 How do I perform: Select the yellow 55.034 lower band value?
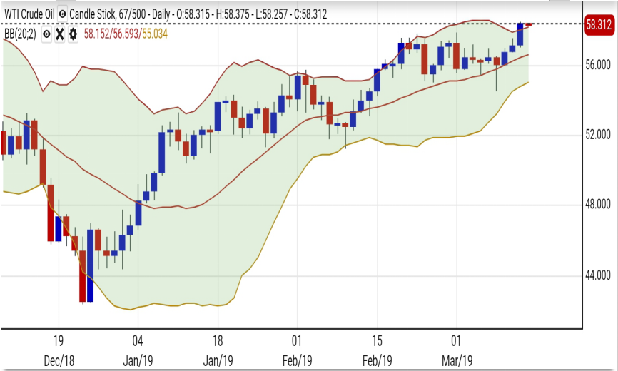point(154,34)
